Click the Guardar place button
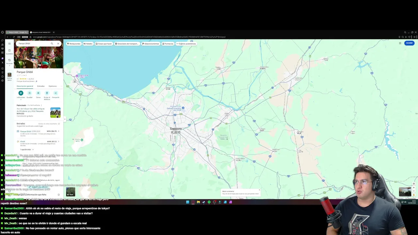 click(x=29, y=93)
